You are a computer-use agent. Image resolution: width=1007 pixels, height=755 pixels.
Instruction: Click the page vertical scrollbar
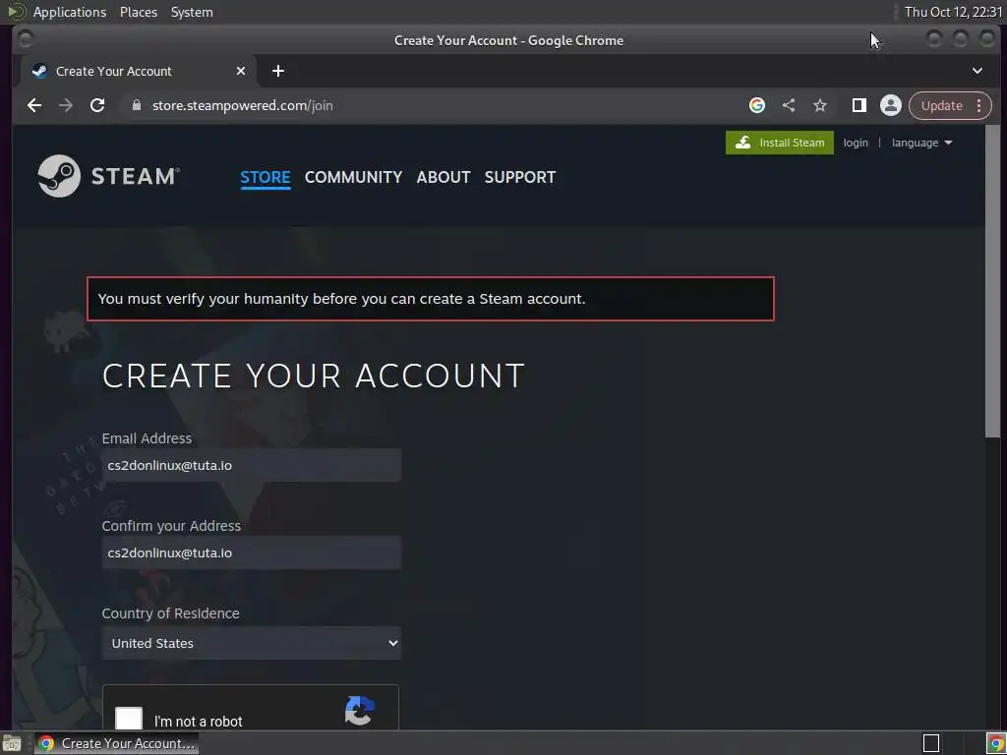click(993, 281)
